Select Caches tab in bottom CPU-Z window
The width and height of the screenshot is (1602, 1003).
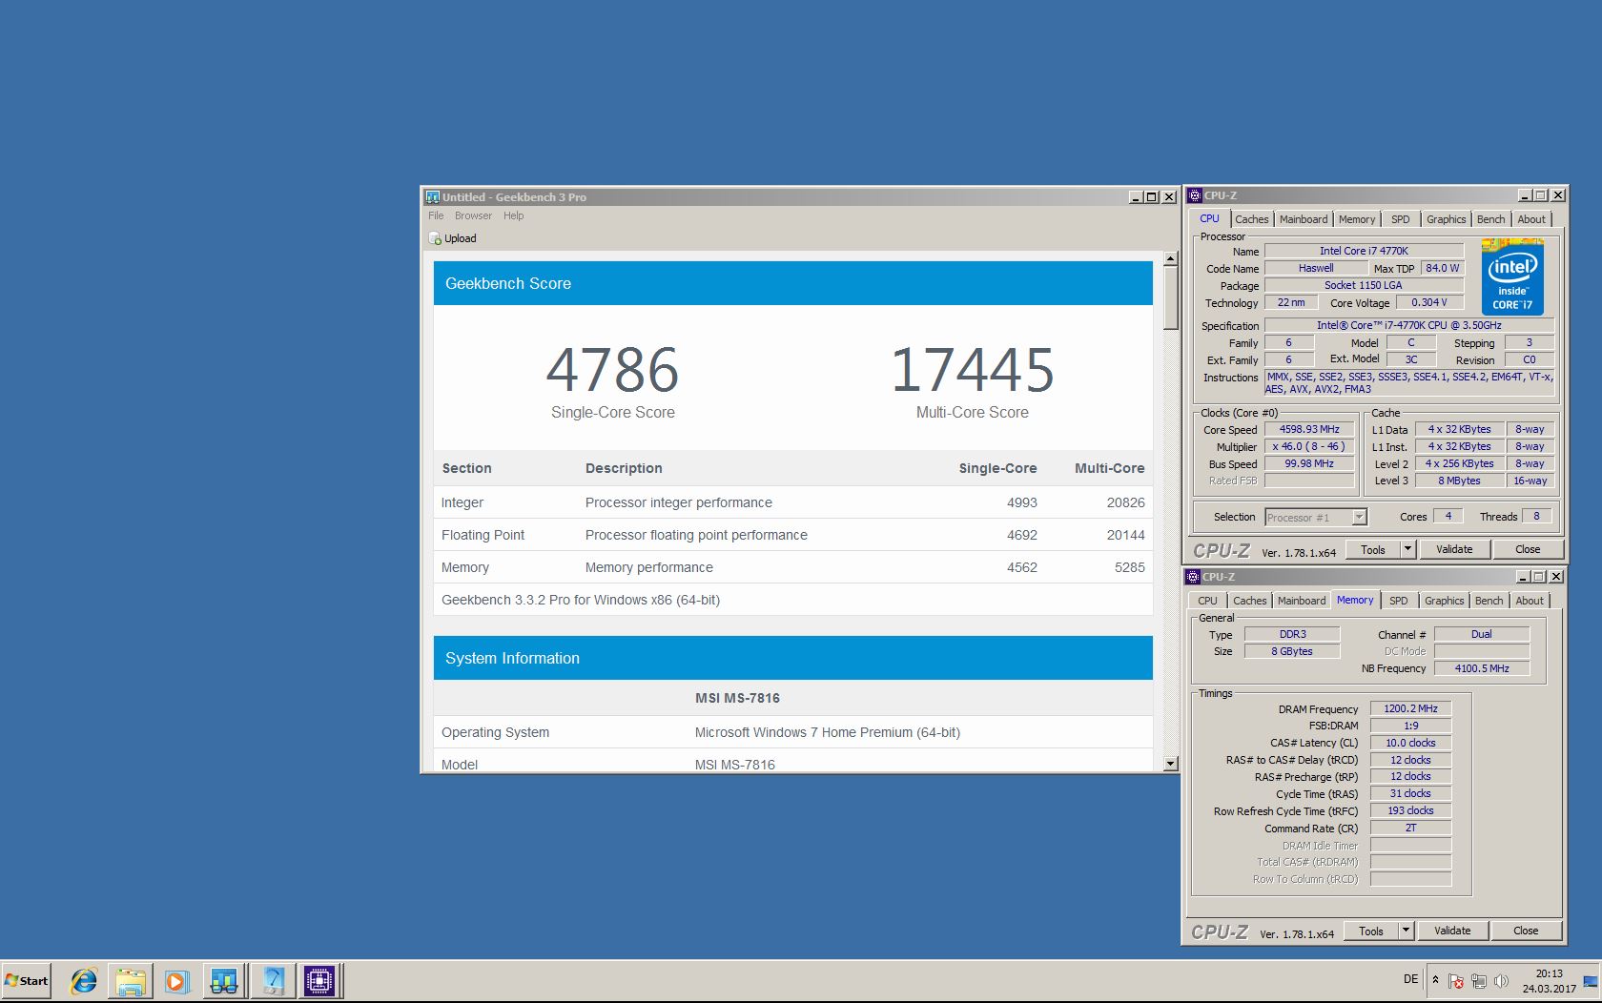coord(1249,601)
